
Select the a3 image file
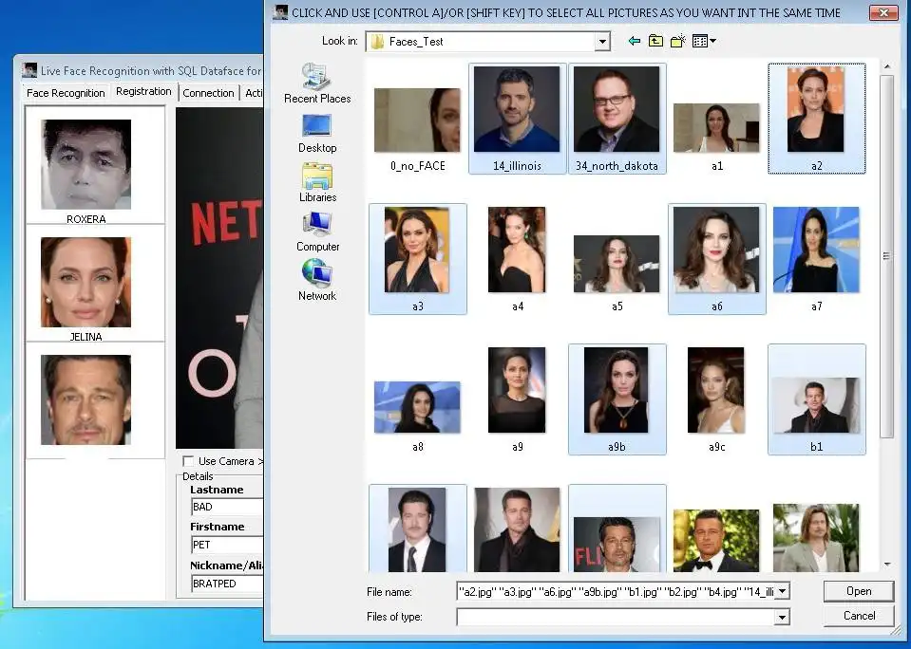[x=418, y=259]
